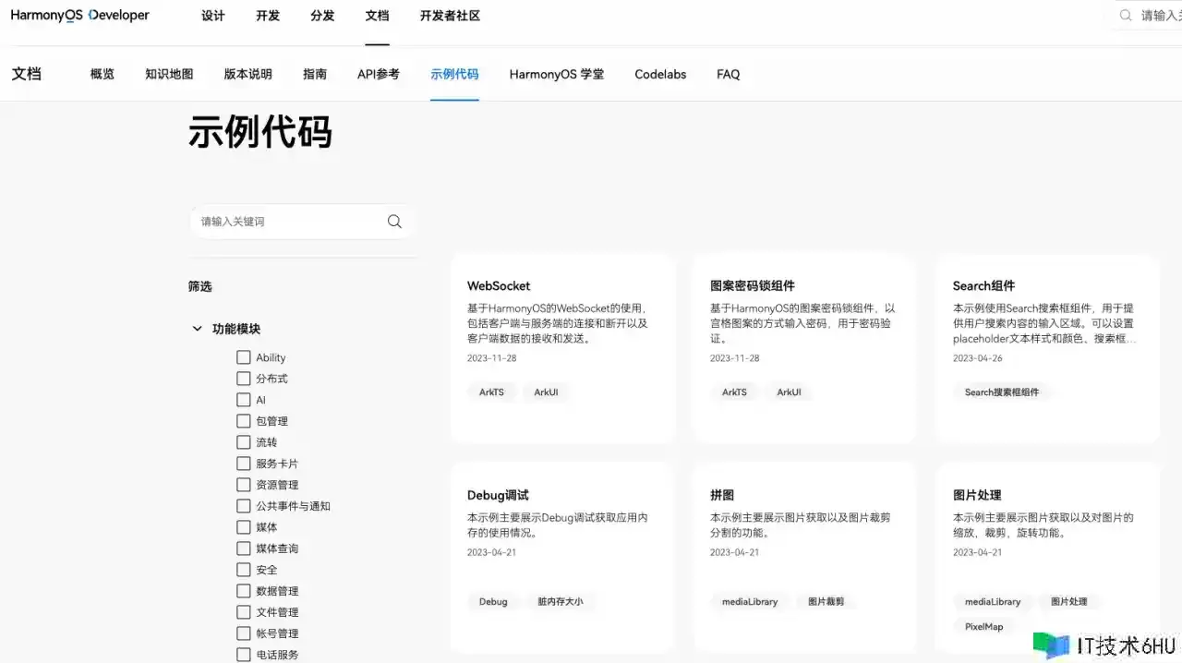Screen dimensions: 1182x663
Task: Click mediaLibrary tag on 拼图 card
Action: point(750,602)
